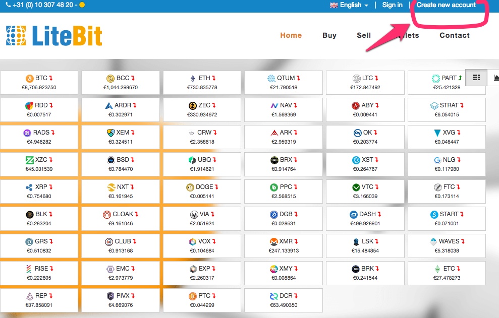Open the English language dropdown
The width and height of the screenshot is (499, 318).
pos(349,5)
